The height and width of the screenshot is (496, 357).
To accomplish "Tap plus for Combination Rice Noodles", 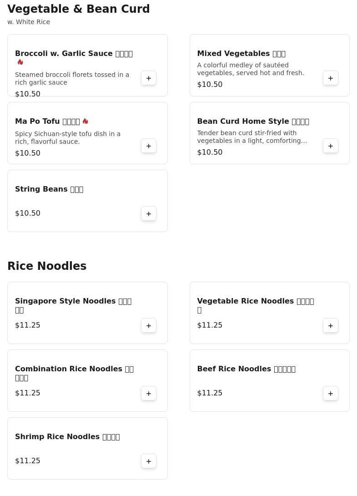I will point(149,394).
